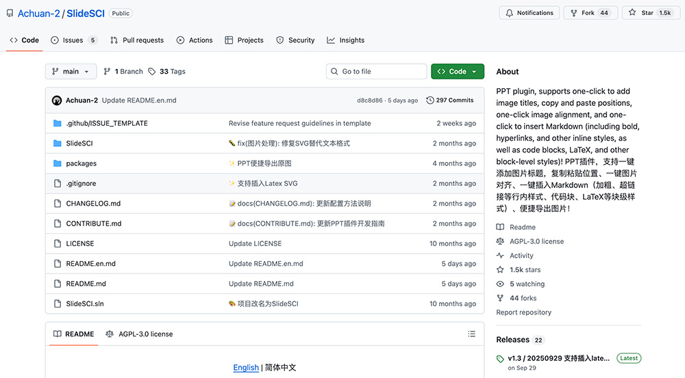Screen dimensions: 685x378
Task: Open the .github/ISSUE_TEMPLATE folder
Action: coord(106,123)
